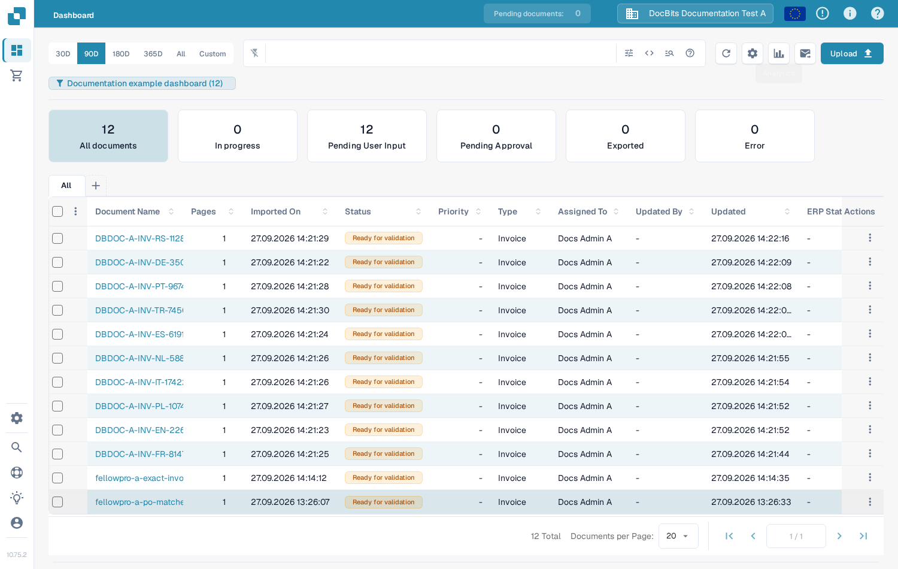Click the code brackets icon in search bar
This screenshot has width=898, height=569.
pos(649,53)
